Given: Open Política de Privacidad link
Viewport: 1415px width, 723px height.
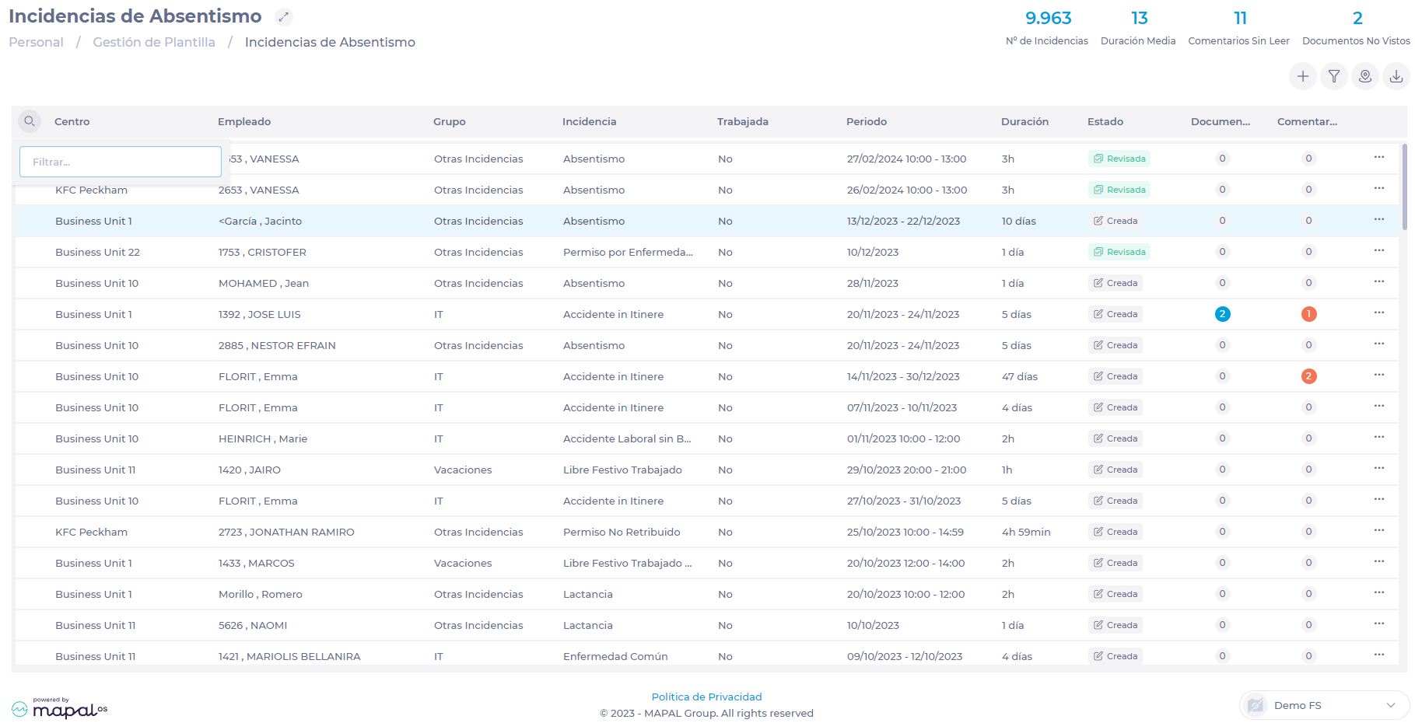Looking at the screenshot, I should (706, 697).
